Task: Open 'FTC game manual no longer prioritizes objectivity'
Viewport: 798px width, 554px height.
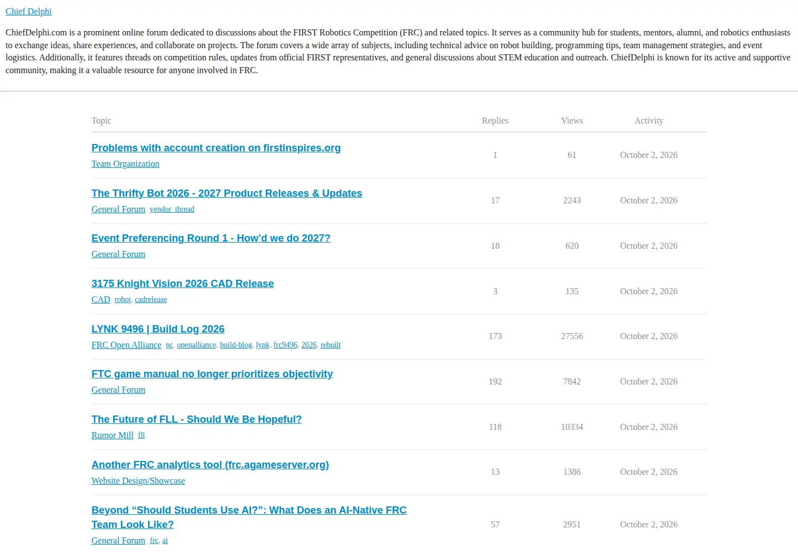Action: coord(212,374)
